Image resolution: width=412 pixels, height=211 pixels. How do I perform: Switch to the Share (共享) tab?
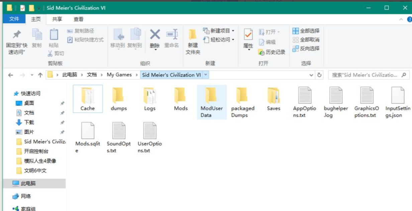(x=57, y=19)
